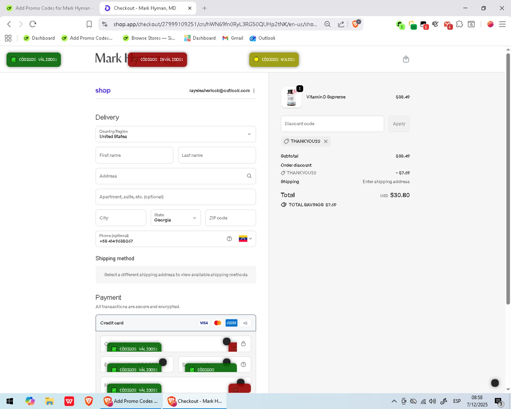Show security code help icon

click(243, 364)
